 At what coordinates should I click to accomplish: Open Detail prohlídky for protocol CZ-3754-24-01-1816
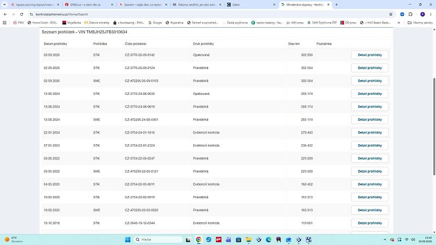370,132
